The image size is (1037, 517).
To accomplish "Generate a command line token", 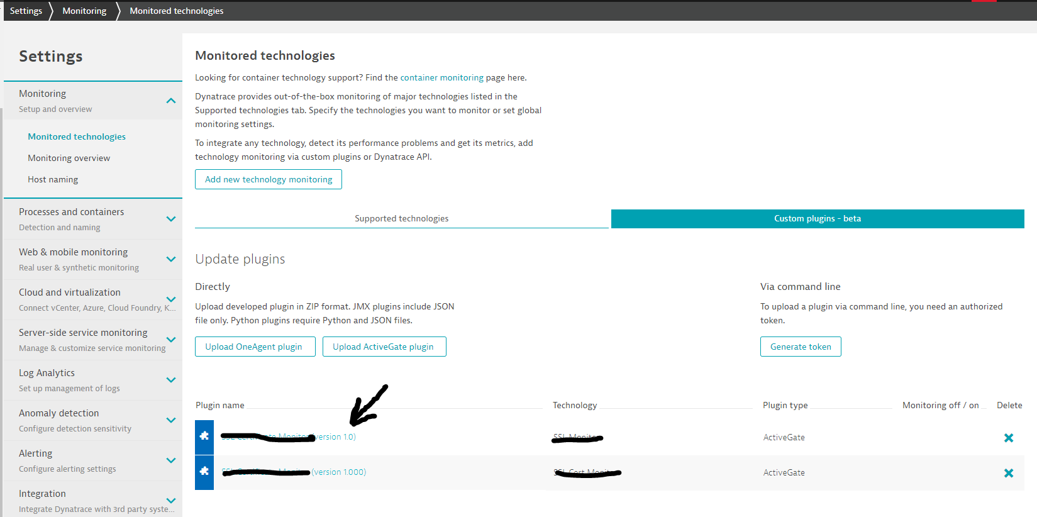I will coord(800,347).
